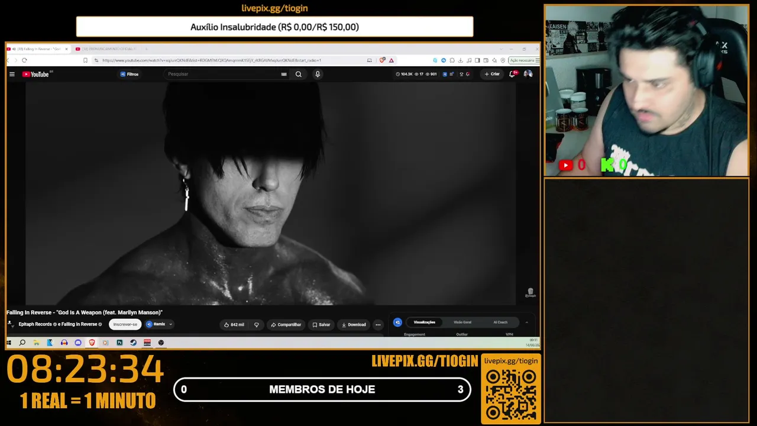Bookmark this page with the bookmark icon

click(x=86, y=60)
